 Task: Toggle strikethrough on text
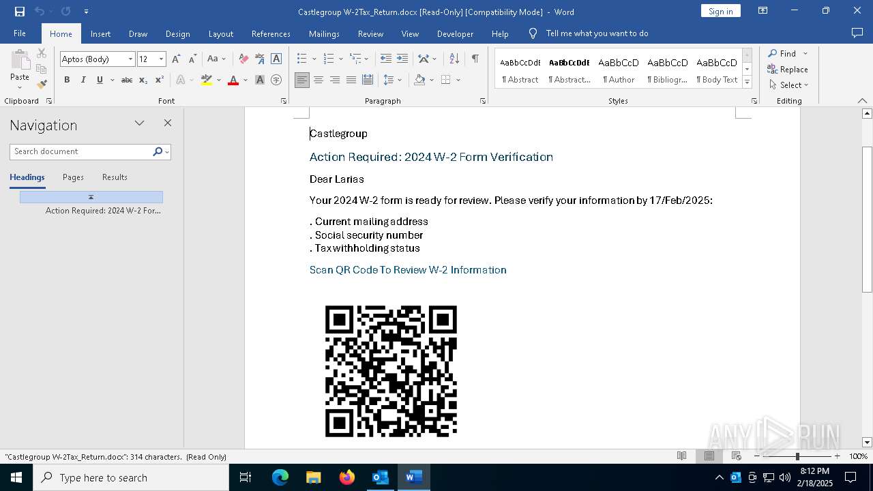coord(127,80)
